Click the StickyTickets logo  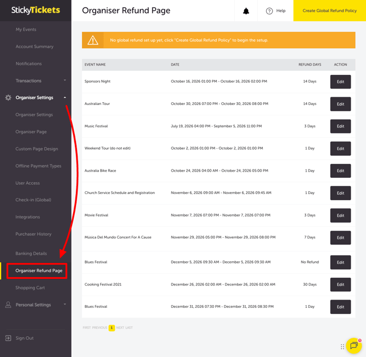tap(36, 10)
